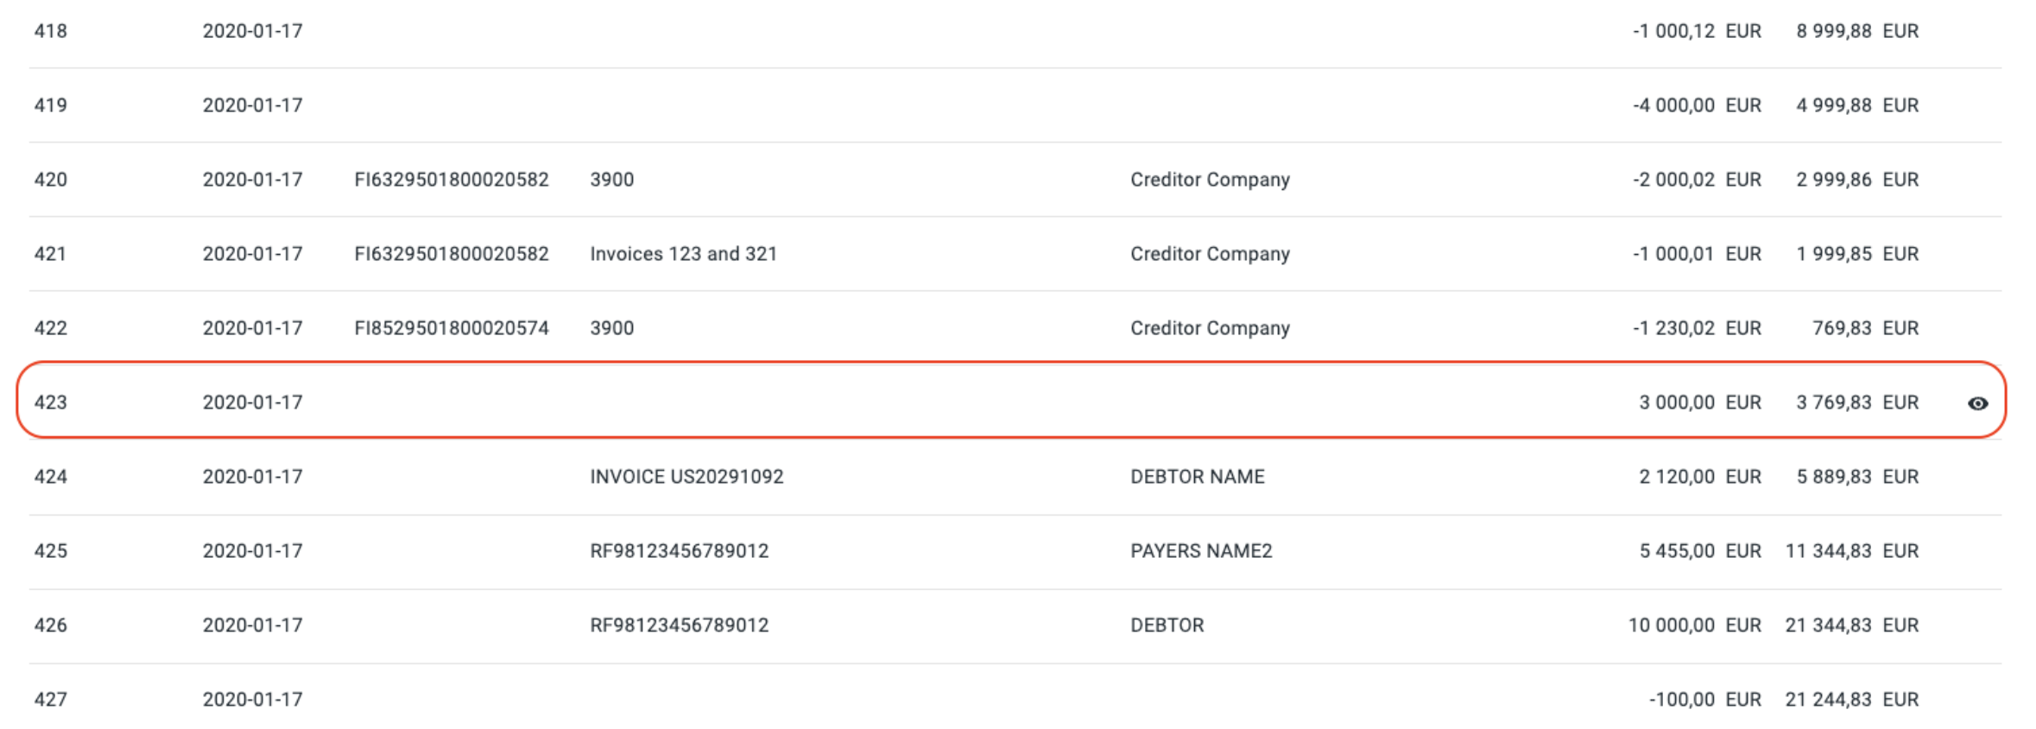Viewport: 2036px width, 729px height.
Task: Select transaction row 418
Action: pos(50,31)
